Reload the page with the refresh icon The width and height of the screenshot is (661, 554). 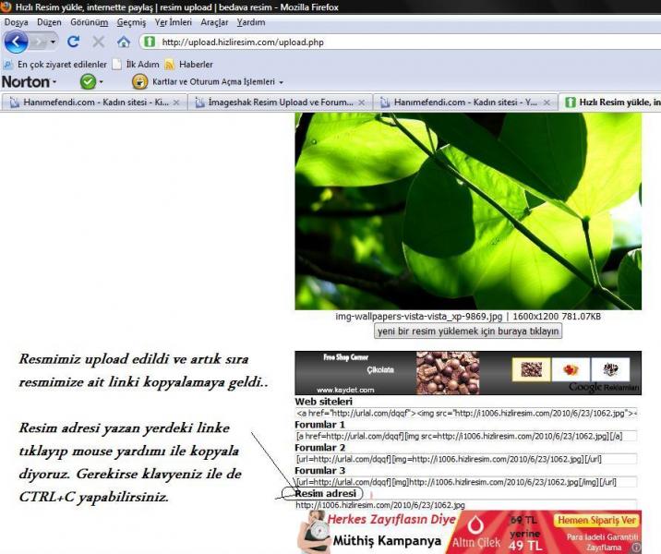[74, 42]
